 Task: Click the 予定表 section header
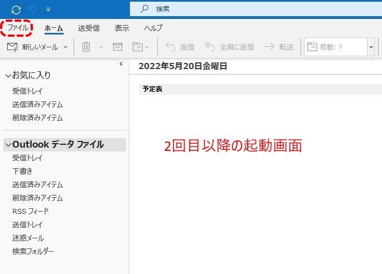[260, 89]
